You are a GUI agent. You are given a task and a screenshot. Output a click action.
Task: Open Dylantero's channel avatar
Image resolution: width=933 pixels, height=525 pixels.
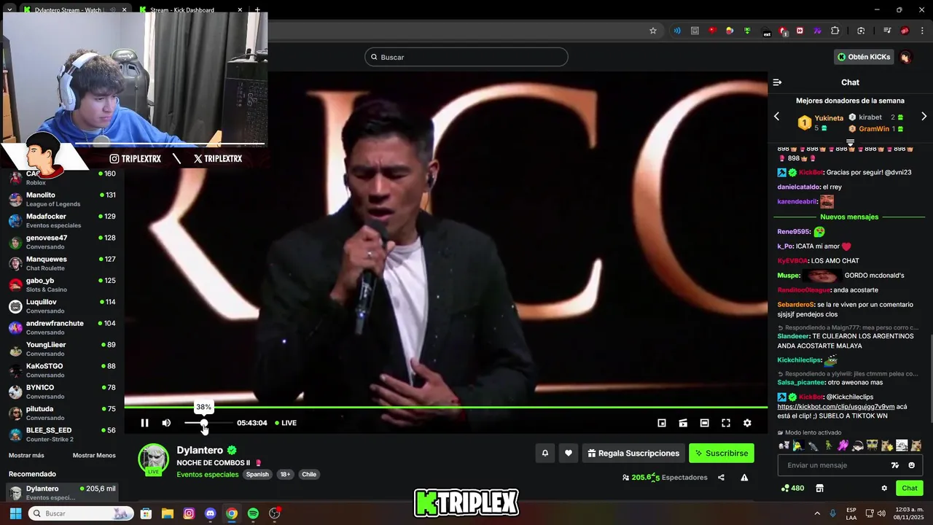point(153,459)
